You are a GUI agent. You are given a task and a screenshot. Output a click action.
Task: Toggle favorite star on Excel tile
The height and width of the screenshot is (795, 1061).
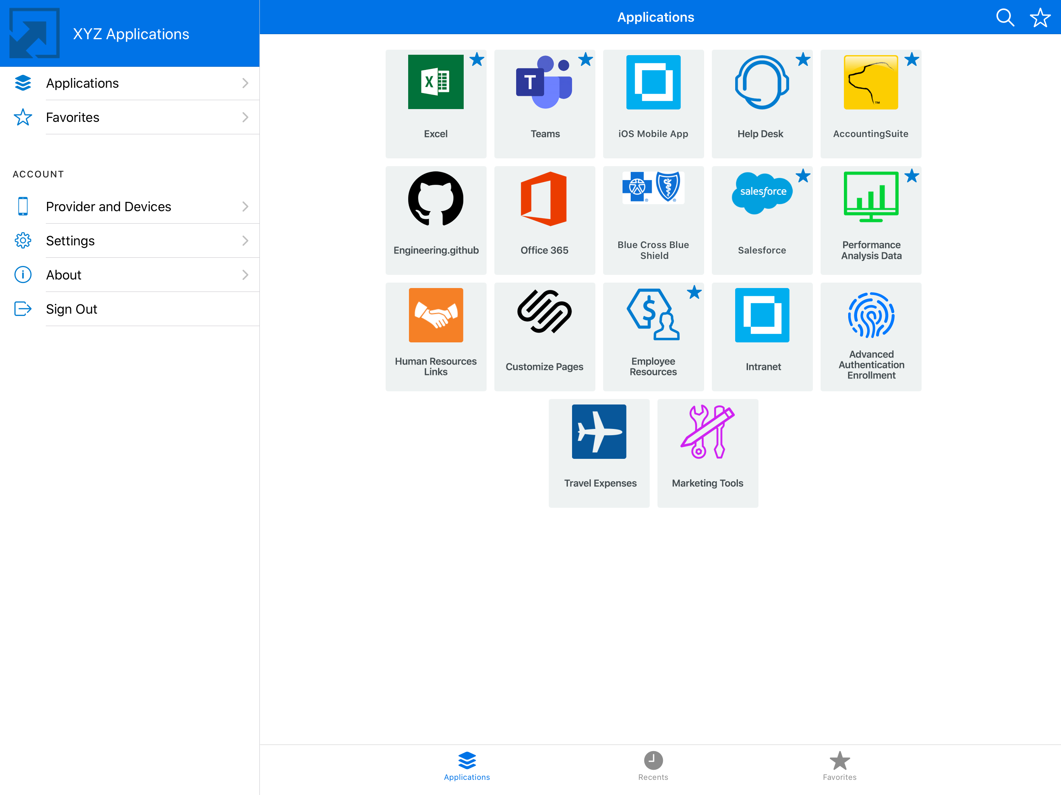click(477, 59)
